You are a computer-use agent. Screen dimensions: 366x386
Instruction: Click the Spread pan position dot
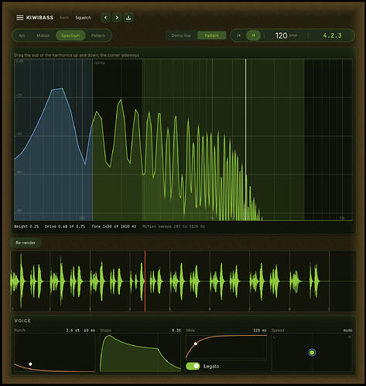click(x=312, y=352)
